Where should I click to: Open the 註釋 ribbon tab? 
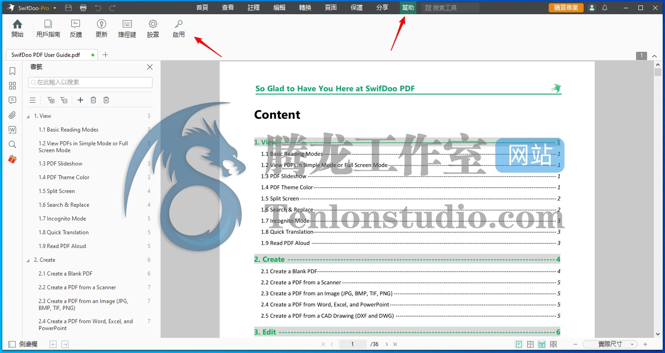click(x=254, y=8)
